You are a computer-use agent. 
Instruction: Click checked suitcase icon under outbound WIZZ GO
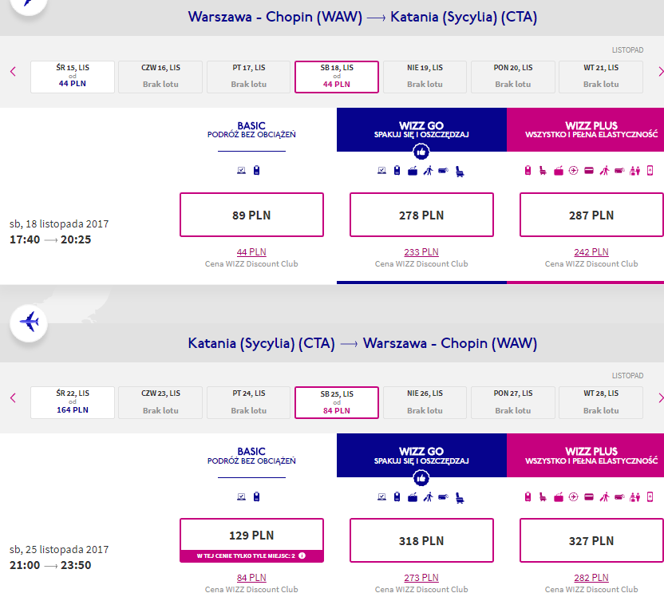point(413,171)
